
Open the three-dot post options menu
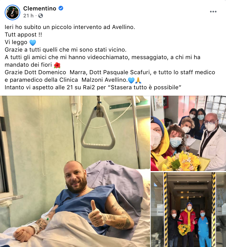(x=213, y=12)
